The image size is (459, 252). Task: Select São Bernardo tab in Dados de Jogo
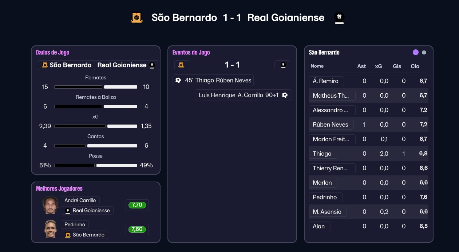[x=66, y=65]
